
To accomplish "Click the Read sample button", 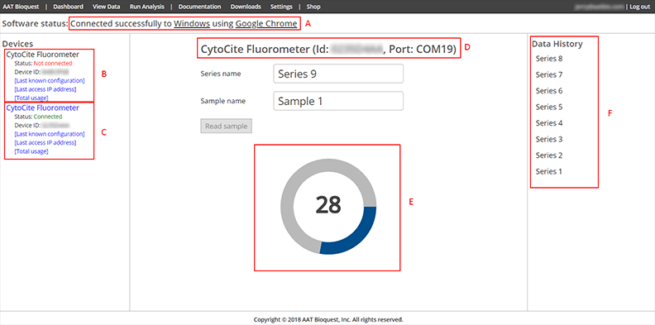I will [226, 127].
